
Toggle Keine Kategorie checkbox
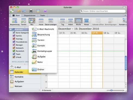pyautogui.click(x=14, y=32)
